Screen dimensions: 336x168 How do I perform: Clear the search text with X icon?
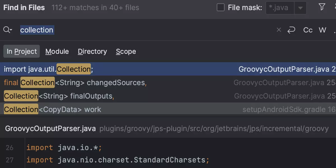point(279,30)
